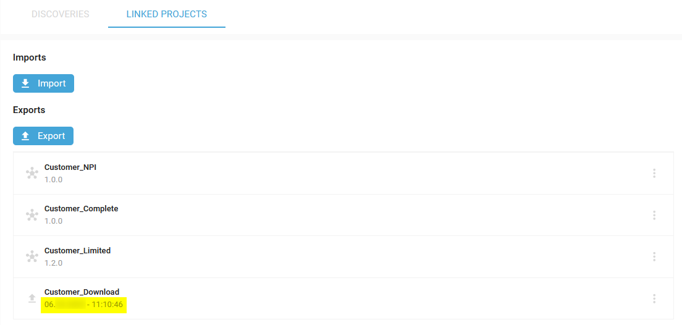The width and height of the screenshot is (682, 325).
Task: Click the 1.2.0 version under Customer_Limited
Action: click(x=54, y=263)
